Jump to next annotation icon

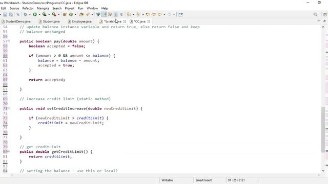pyautogui.click(x=129, y=14)
